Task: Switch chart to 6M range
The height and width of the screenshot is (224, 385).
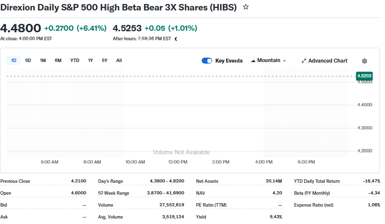Action: [x=58, y=61]
